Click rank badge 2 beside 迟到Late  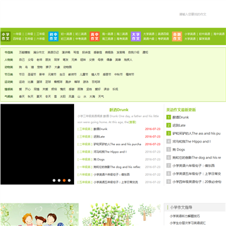point(169,126)
